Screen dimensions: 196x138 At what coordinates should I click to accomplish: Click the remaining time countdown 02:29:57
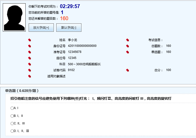70,7
